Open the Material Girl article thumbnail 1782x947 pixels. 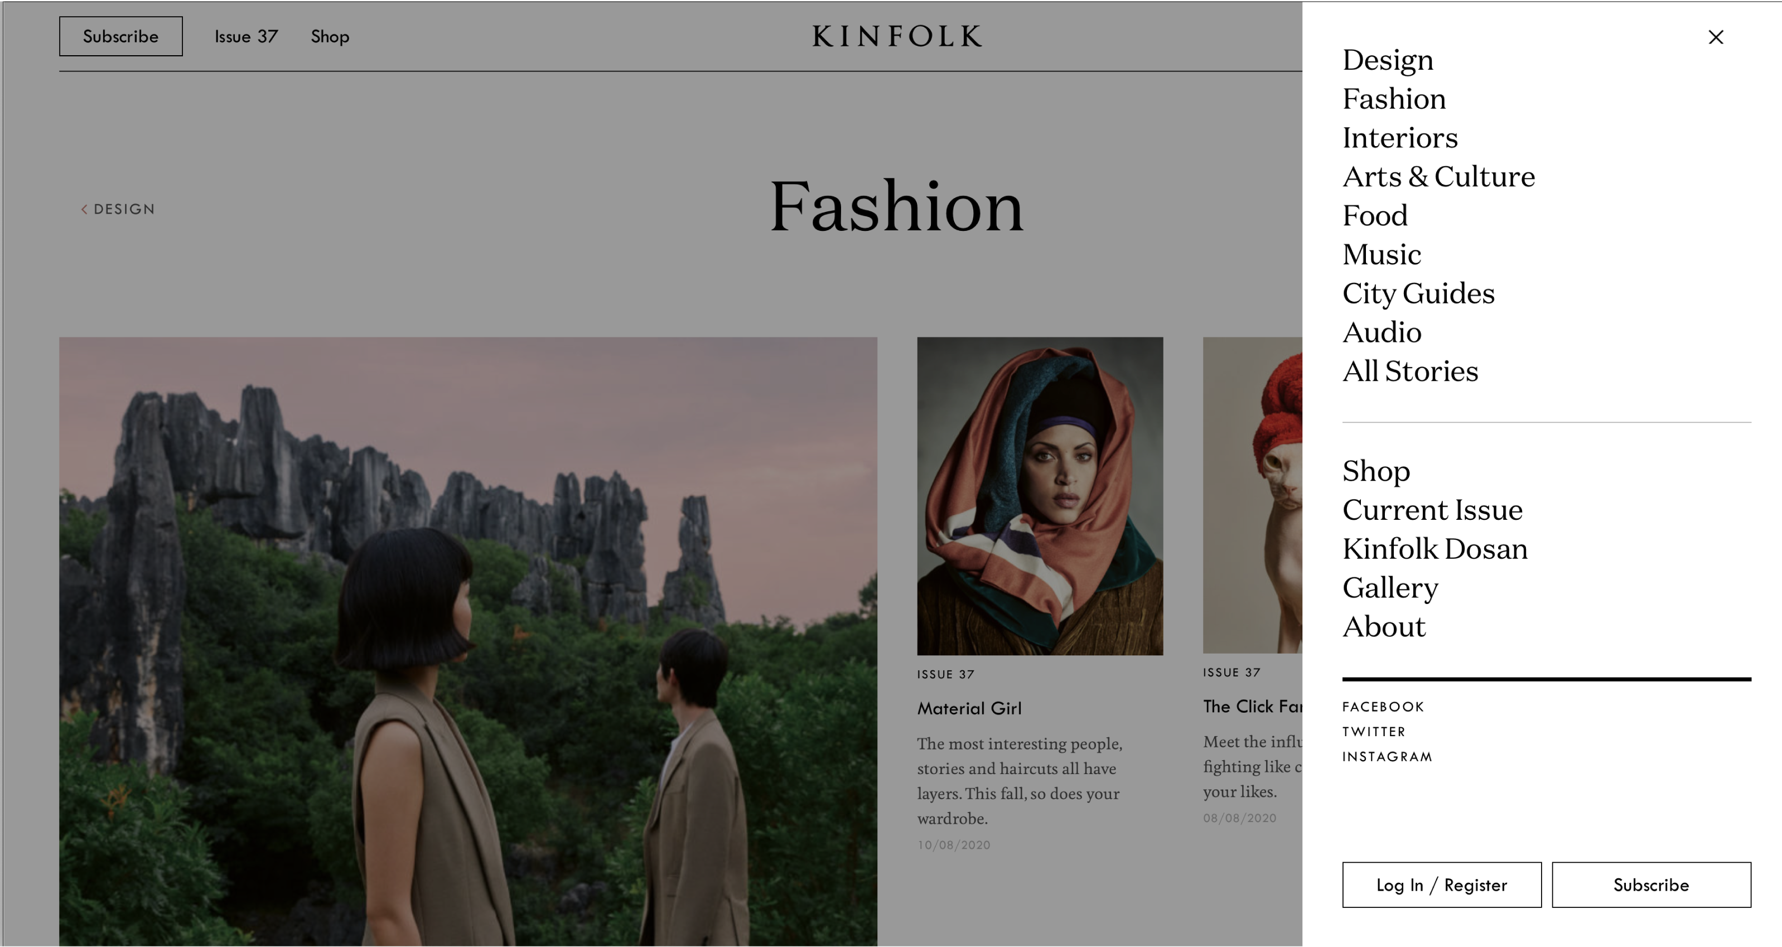point(1040,496)
